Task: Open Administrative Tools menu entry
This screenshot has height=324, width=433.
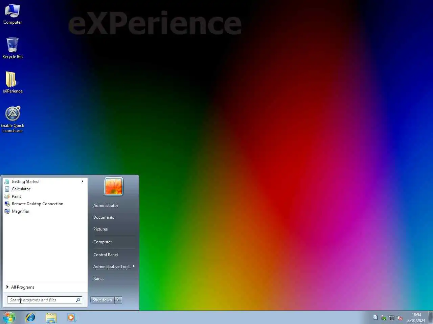Action: click(112, 267)
